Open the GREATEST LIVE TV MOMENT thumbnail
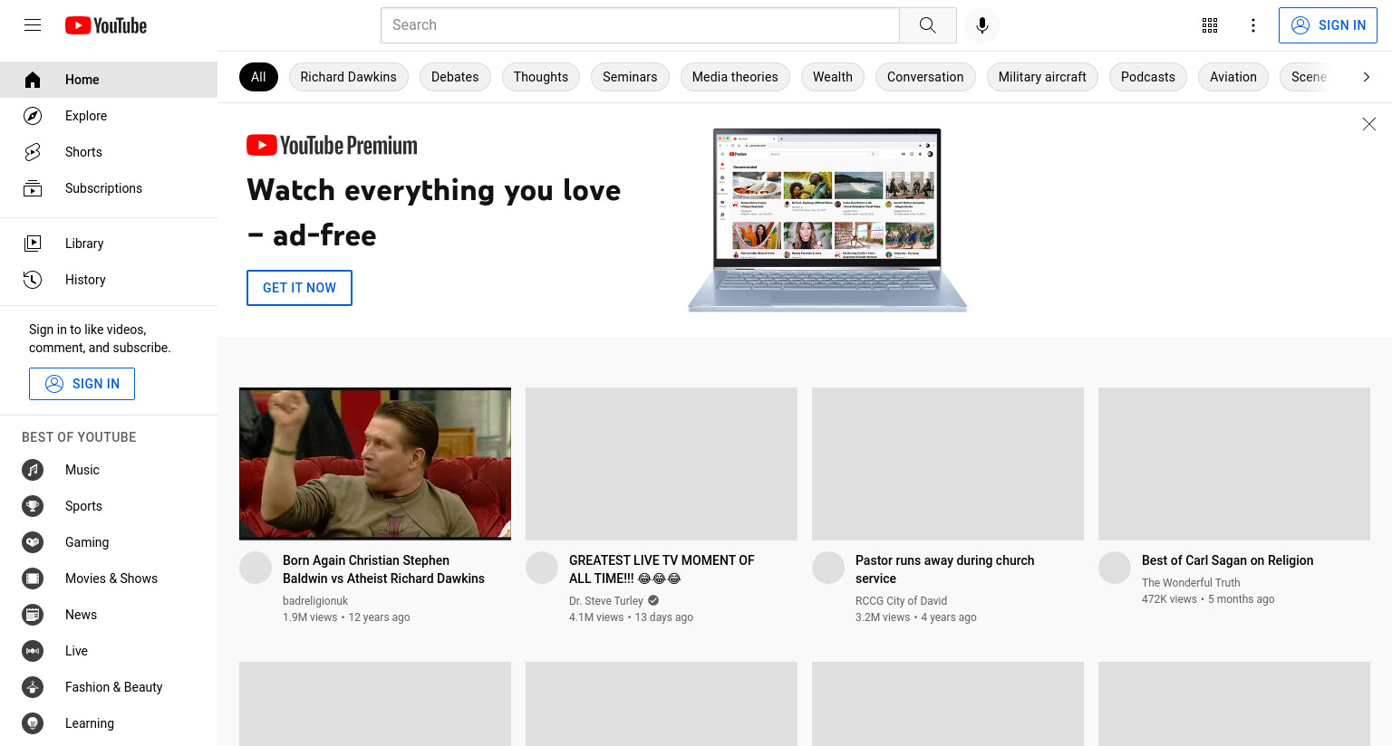 [x=662, y=464]
